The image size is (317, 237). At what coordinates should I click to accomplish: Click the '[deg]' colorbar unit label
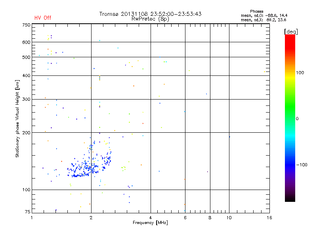point(291,32)
